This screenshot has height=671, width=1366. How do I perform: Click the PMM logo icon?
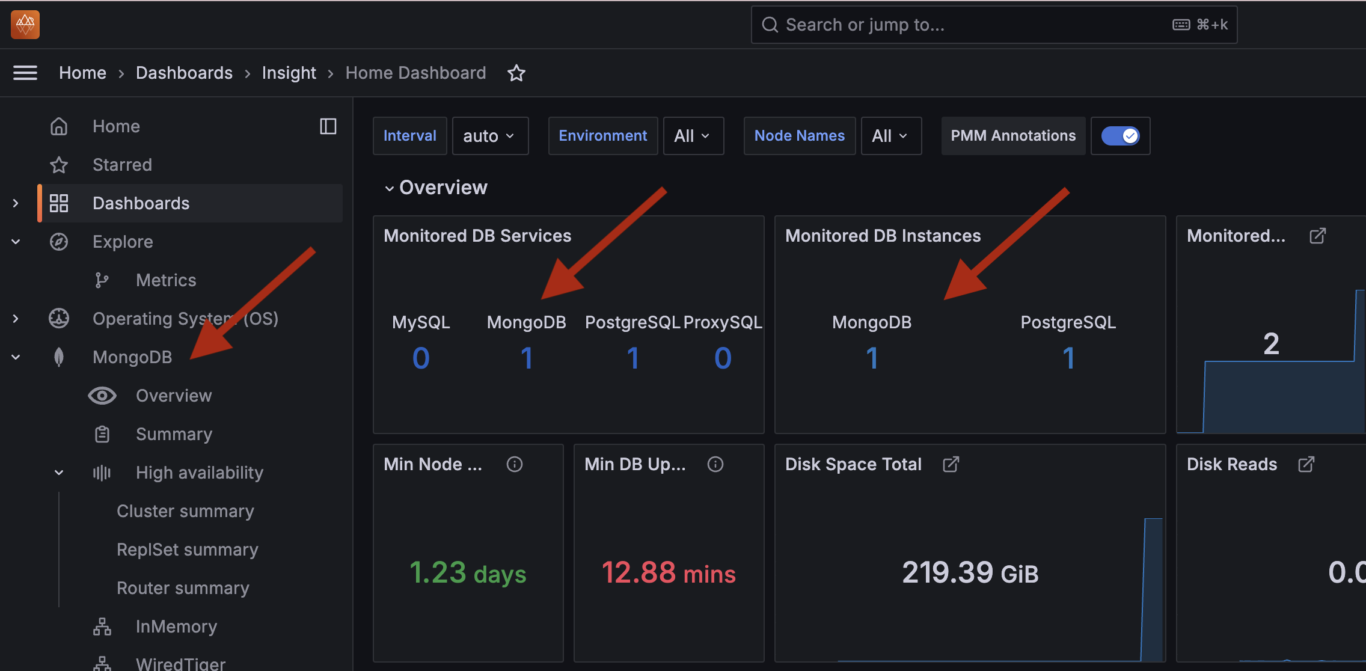click(25, 25)
